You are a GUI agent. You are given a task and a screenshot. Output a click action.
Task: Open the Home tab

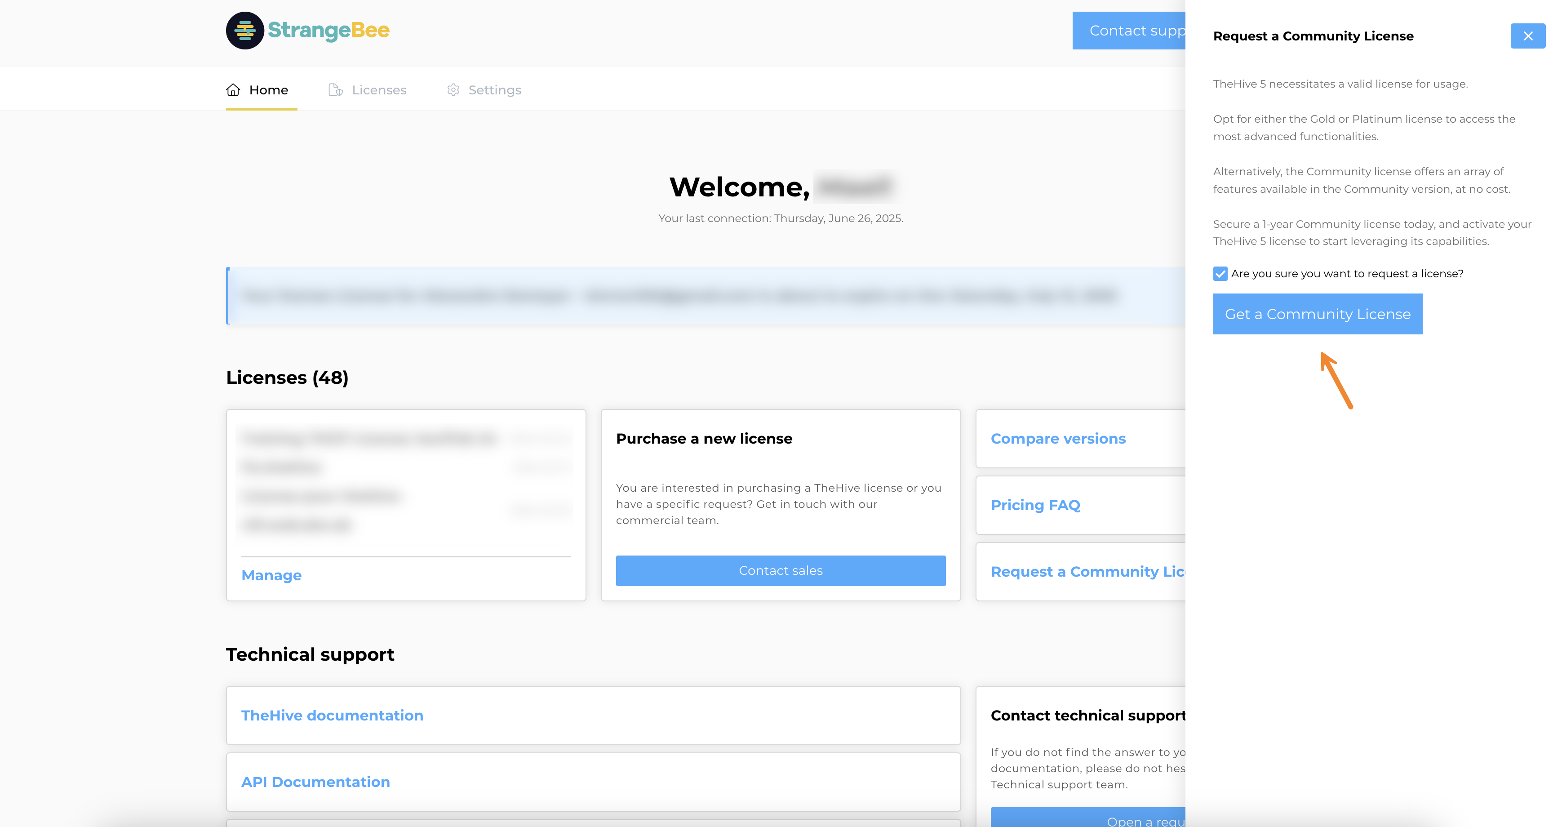click(262, 90)
